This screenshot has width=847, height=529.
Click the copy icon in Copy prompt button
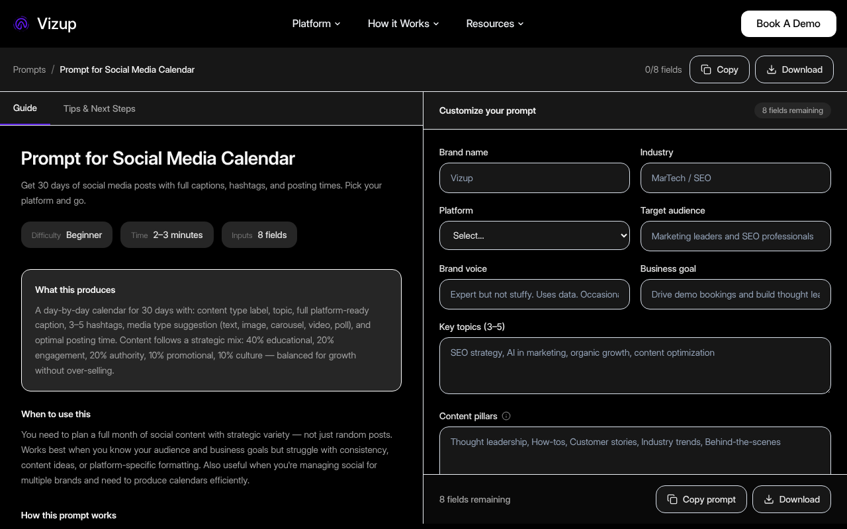coord(673,499)
